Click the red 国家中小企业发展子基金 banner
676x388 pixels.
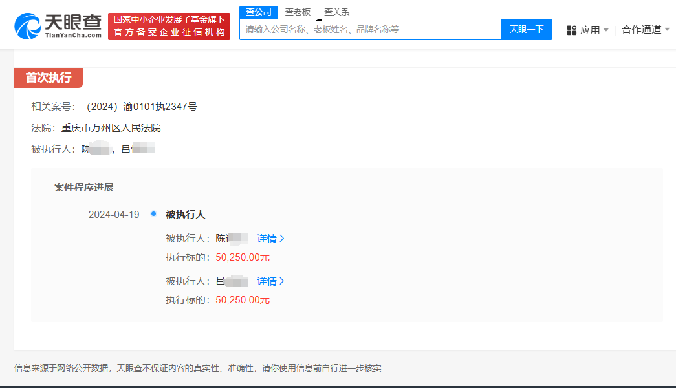[x=169, y=26]
